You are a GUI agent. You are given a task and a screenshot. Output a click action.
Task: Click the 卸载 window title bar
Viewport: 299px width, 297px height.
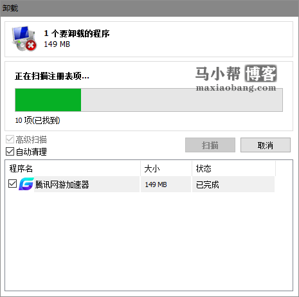[x=149, y=8]
